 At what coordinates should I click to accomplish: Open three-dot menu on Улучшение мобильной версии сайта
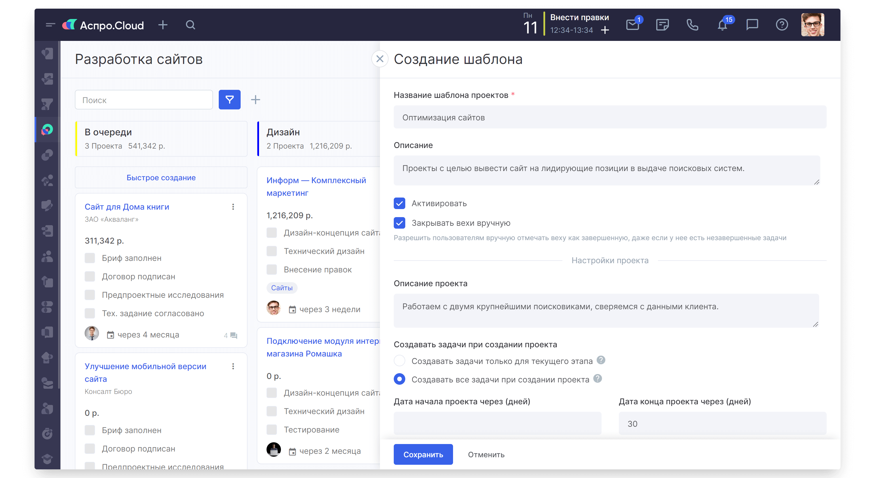click(233, 366)
